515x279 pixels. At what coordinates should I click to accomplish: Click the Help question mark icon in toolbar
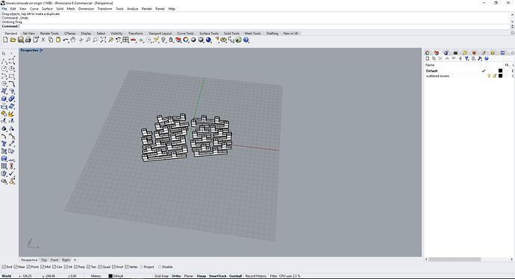[x=246, y=40]
